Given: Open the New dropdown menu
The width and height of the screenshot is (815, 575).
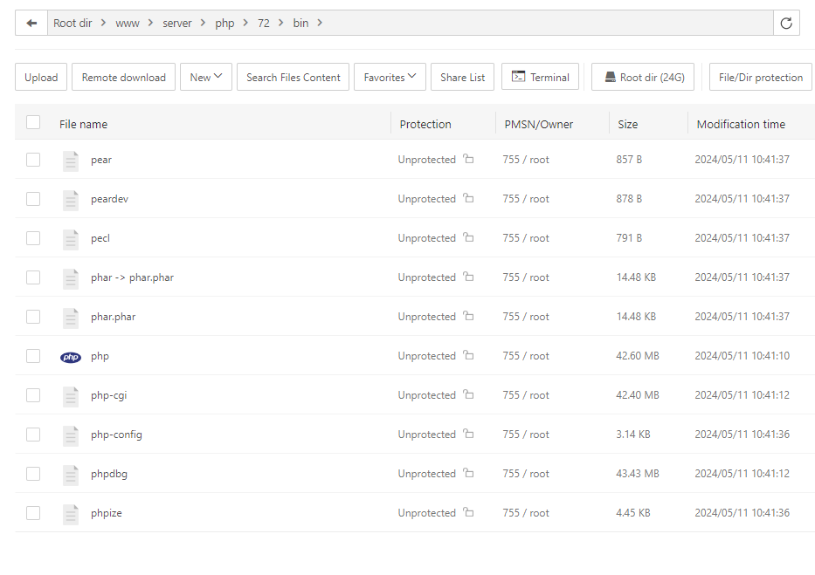Looking at the screenshot, I should tap(206, 78).
